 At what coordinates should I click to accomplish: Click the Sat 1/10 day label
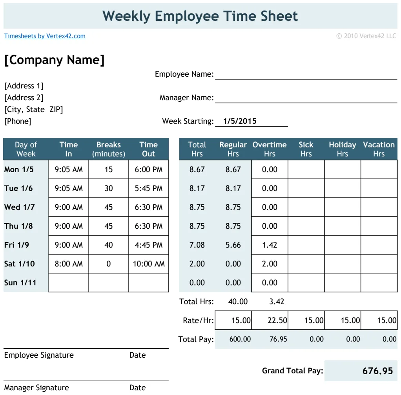(20, 264)
